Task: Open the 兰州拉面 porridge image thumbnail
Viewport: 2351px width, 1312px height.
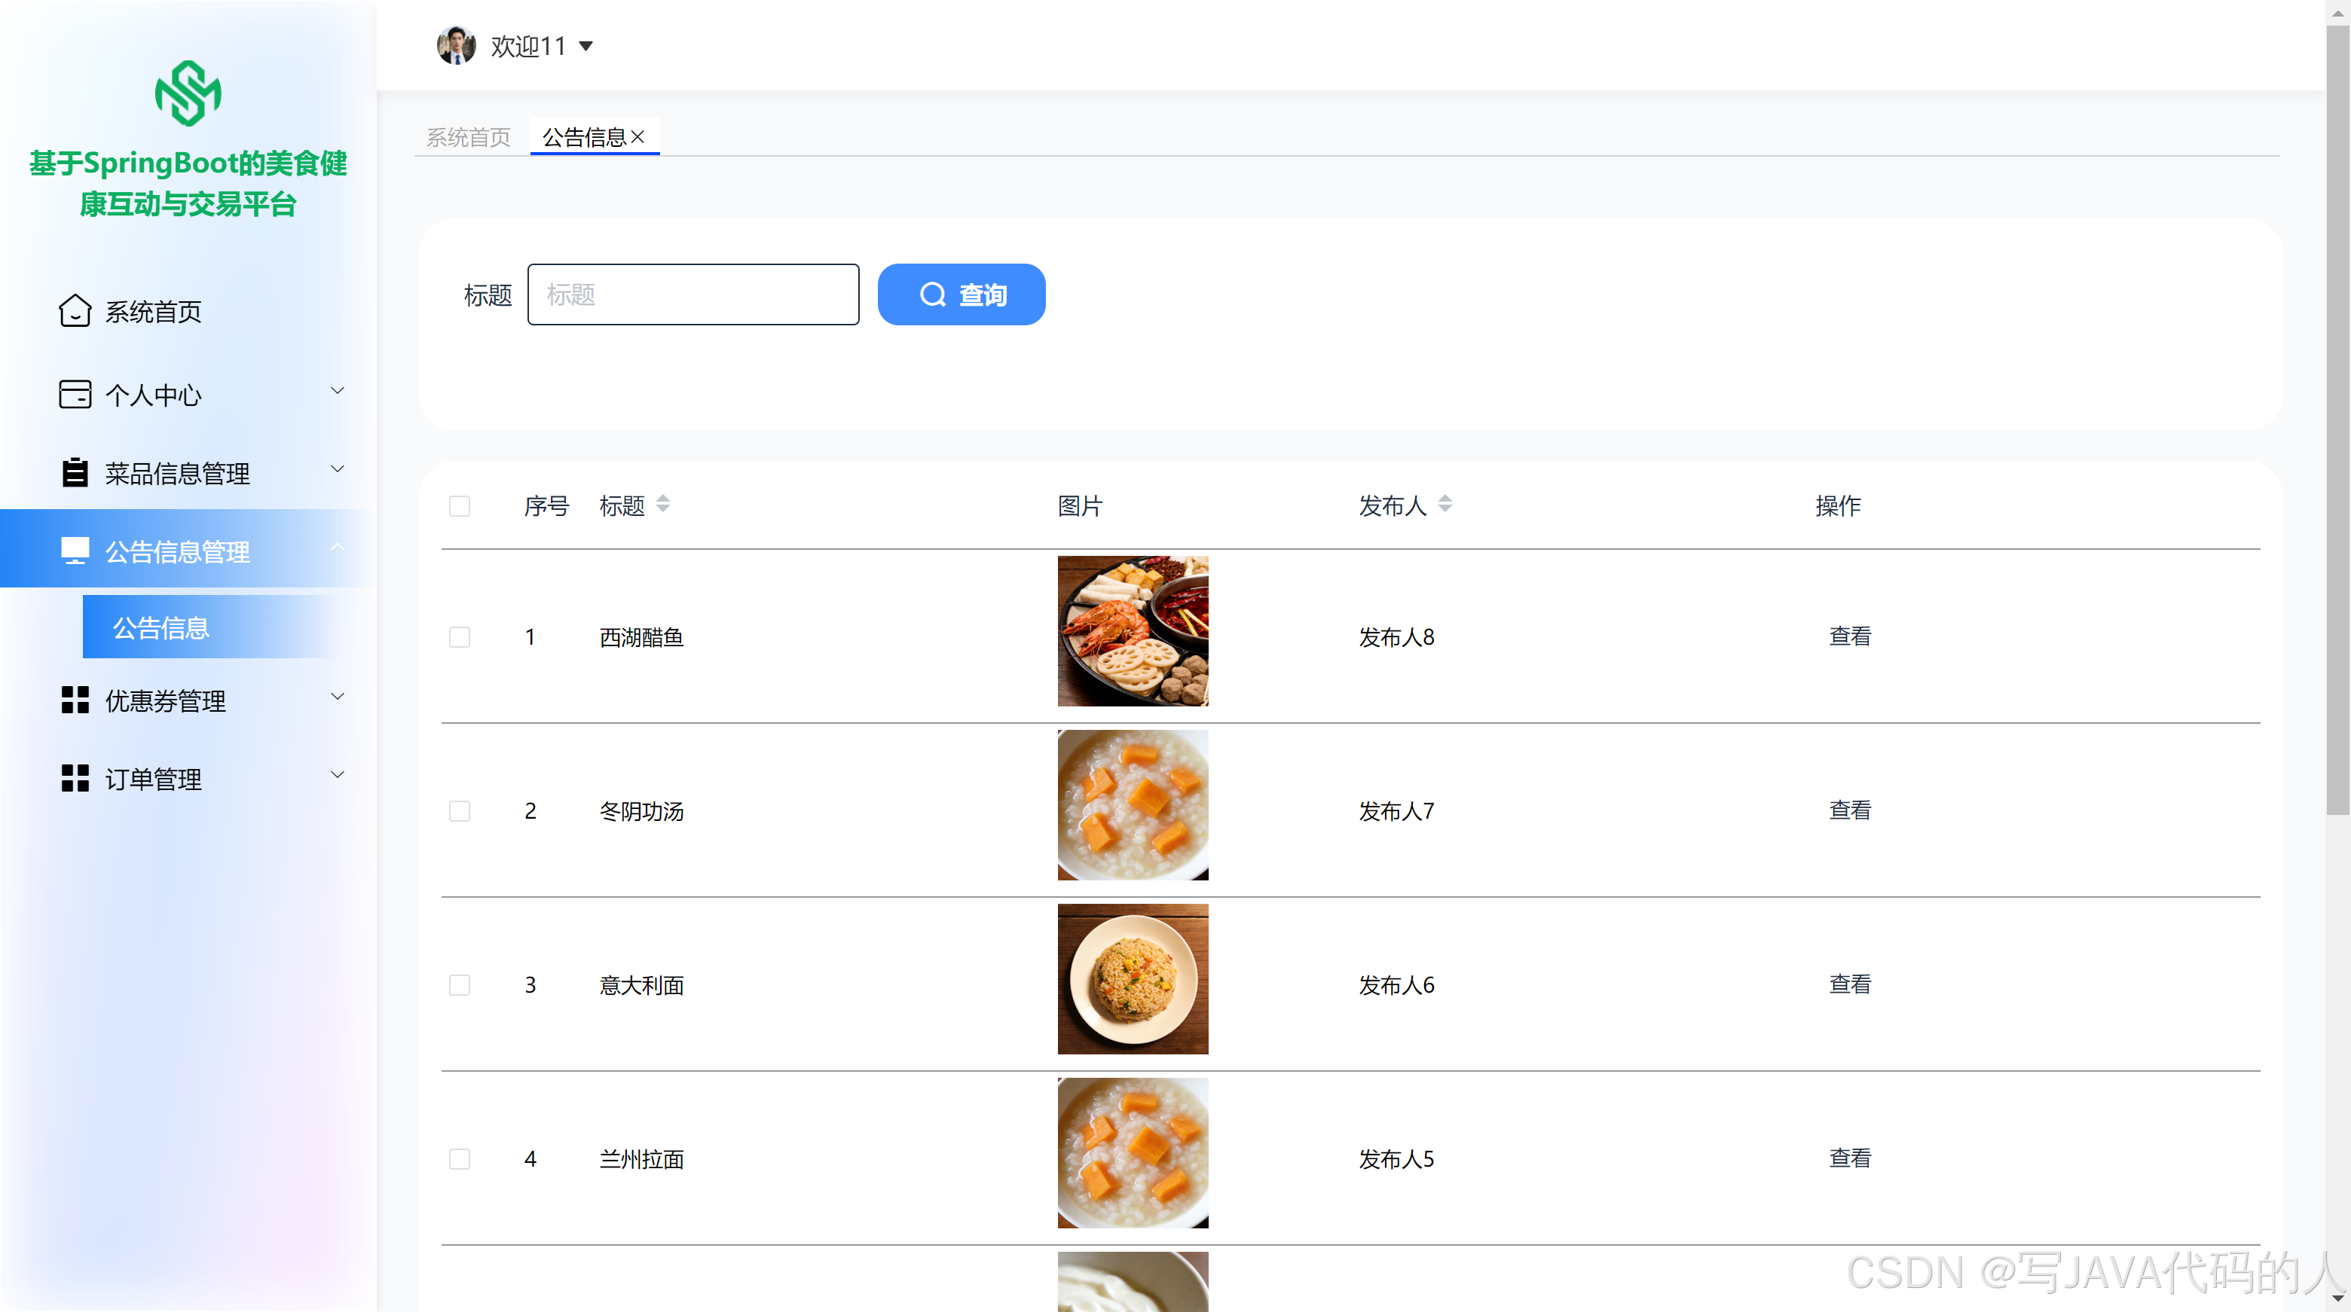Action: pos(1133,1154)
